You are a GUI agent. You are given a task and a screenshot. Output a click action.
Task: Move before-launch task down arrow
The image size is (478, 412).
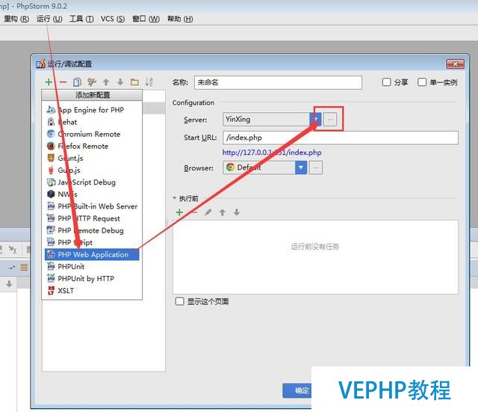coord(237,212)
